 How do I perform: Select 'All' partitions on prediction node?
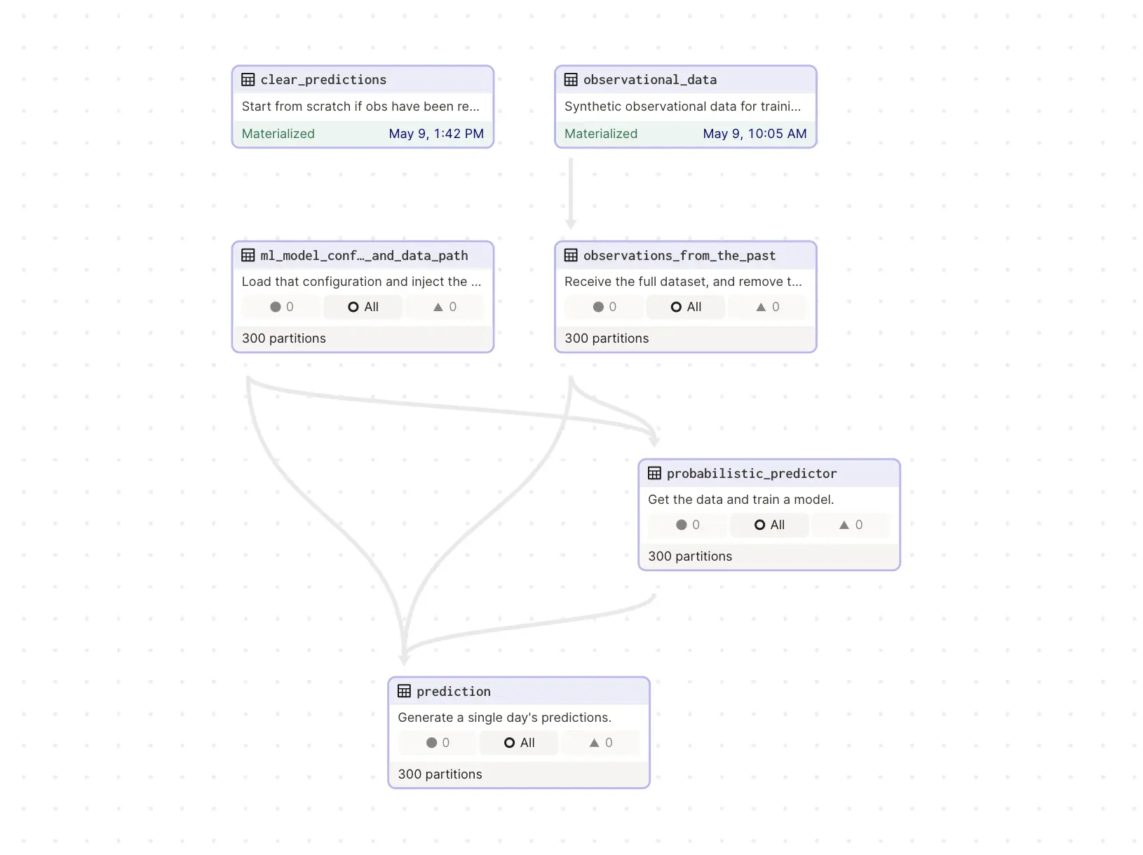[519, 743]
